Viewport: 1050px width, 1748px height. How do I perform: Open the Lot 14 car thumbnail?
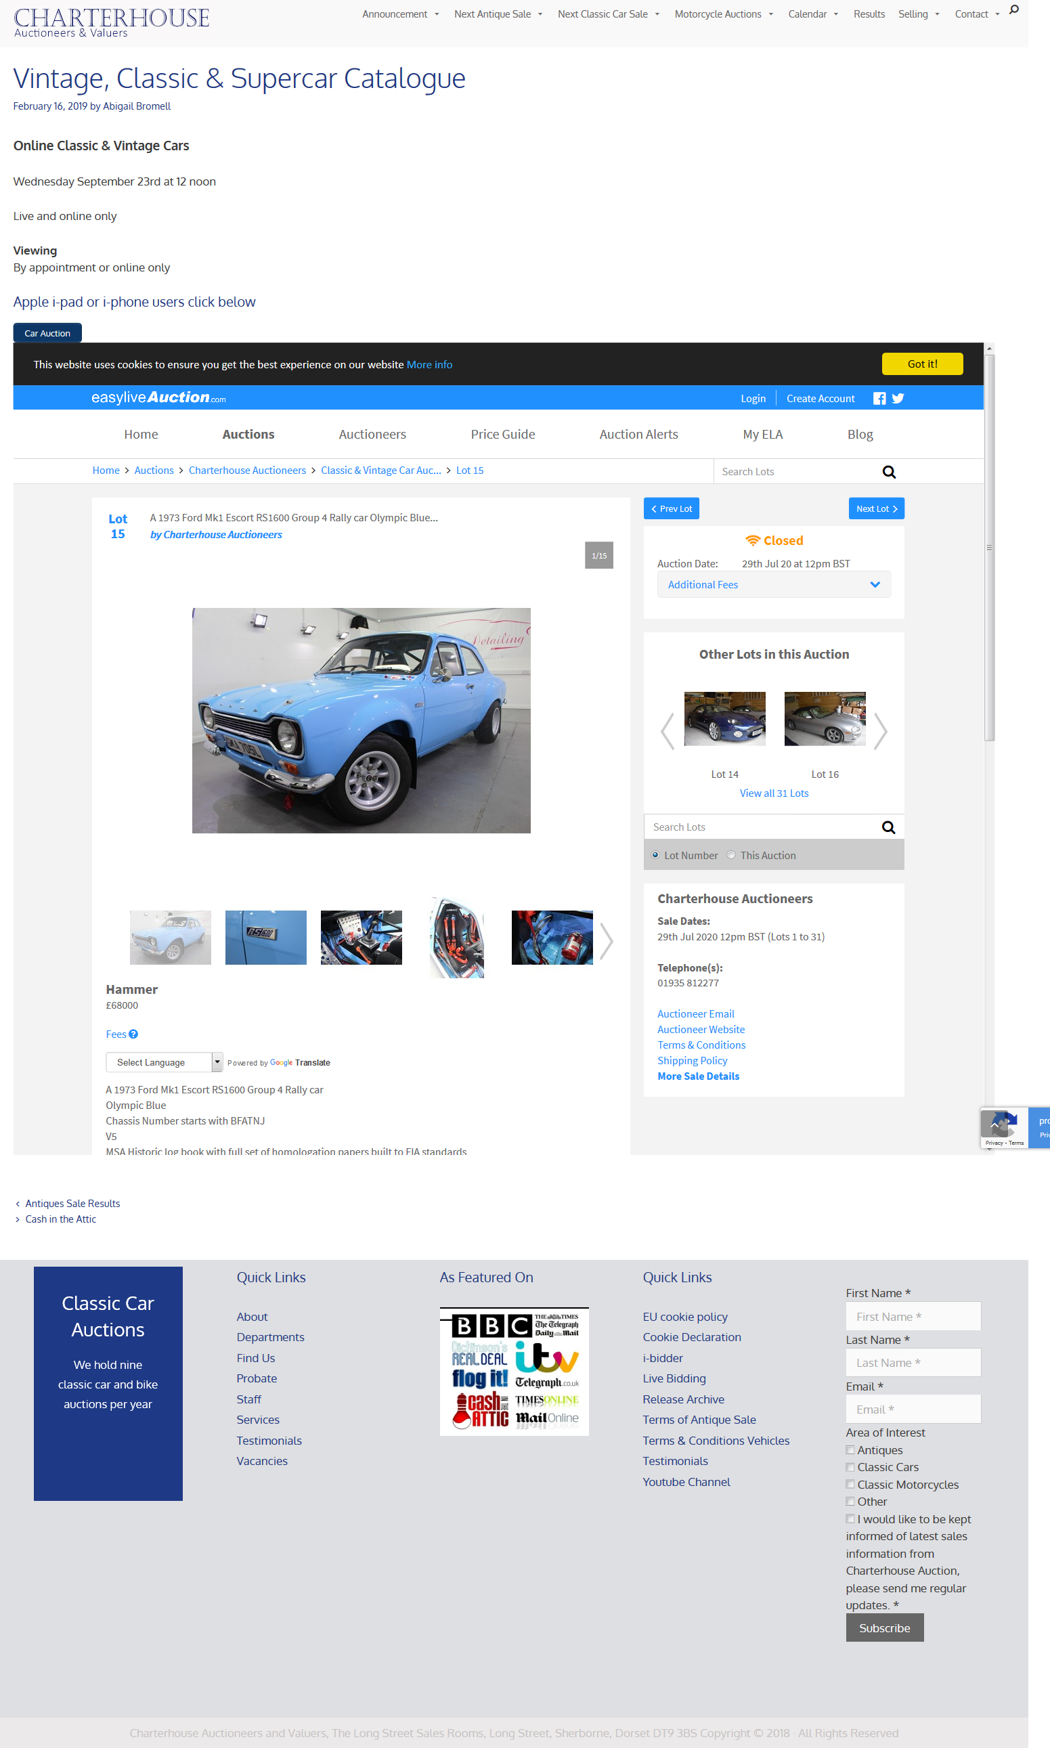click(x=724, y=719)
